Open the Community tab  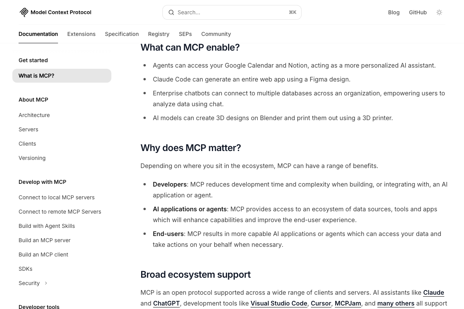pyautogui.click(x=216, y=34)
